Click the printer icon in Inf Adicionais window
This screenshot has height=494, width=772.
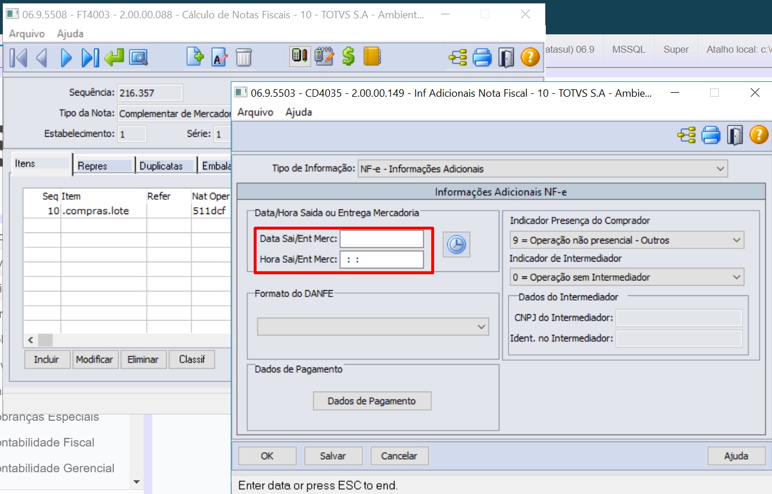(710, 135)
